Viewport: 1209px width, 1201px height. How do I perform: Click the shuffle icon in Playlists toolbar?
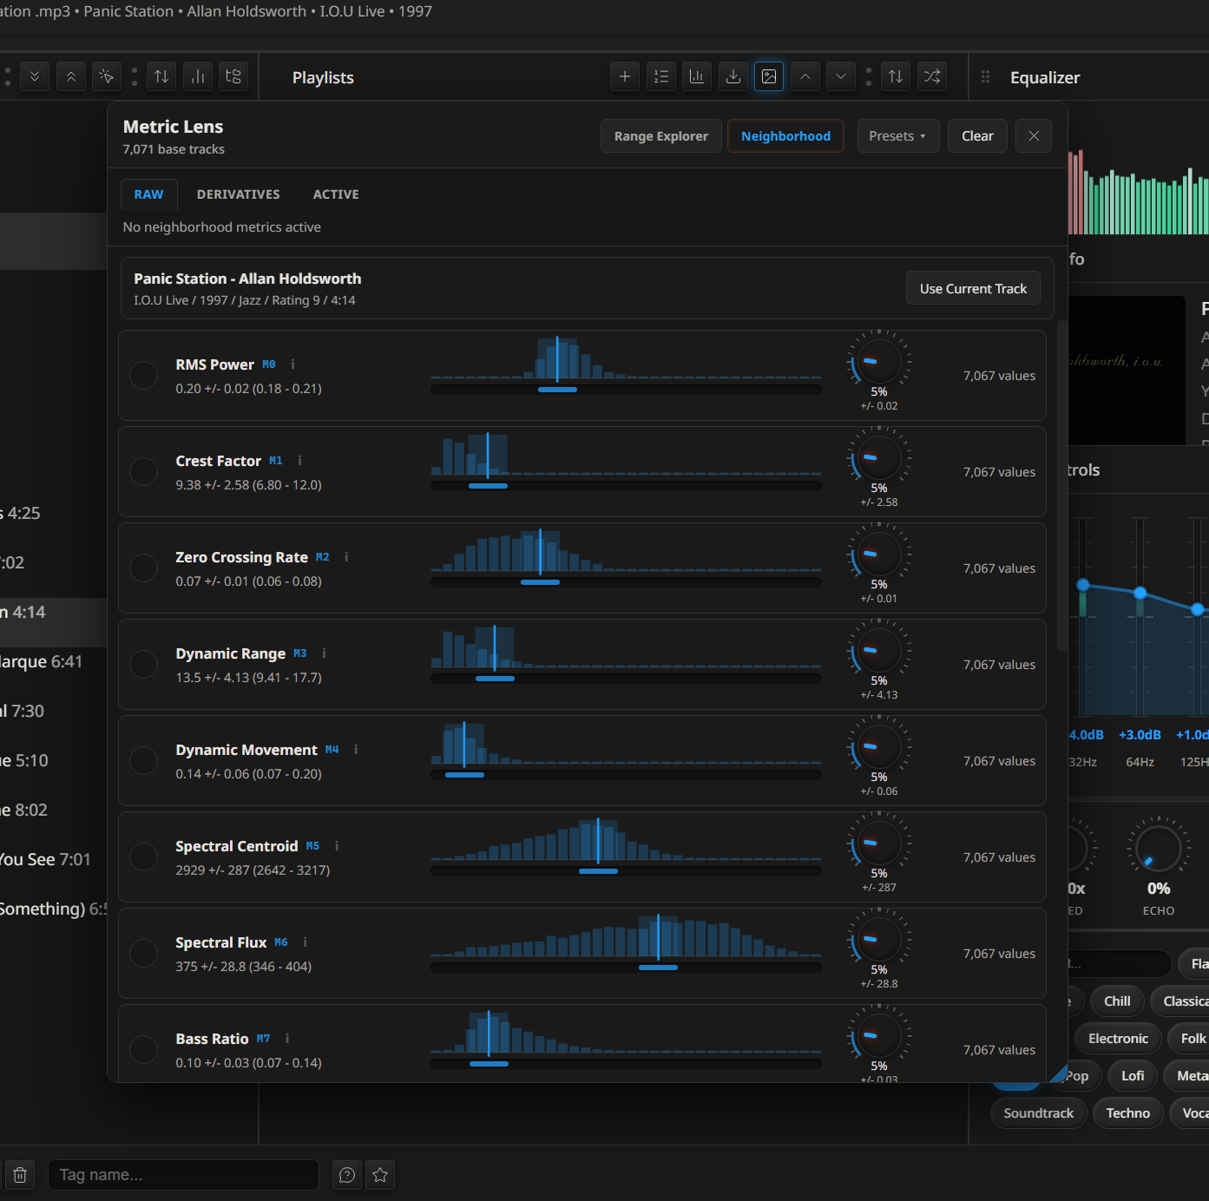pyautogui.click(x=932, y=76)
